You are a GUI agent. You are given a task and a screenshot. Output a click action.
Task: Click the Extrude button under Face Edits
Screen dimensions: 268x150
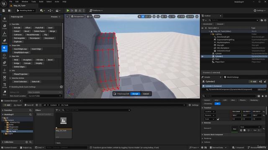point(17,28)
